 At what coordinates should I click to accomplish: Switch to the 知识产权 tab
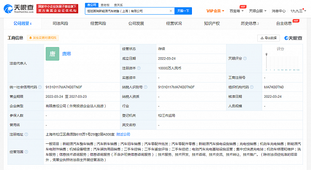tap(212, 24)
